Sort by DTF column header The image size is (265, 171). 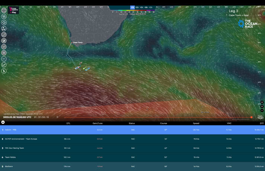(x=262, y=123)
